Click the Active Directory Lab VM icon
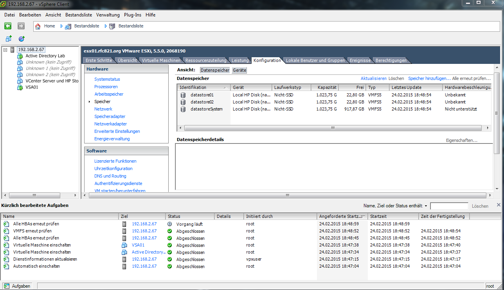 pyautogui.click(x=20, y=56)
